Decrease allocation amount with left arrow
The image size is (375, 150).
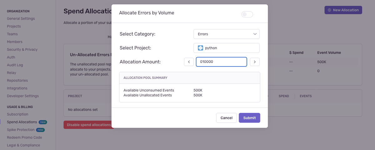tap(189, 62)
